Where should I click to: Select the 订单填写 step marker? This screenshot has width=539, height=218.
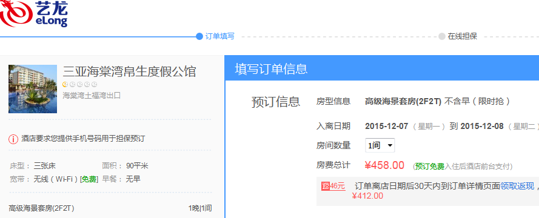tap(215, 36)
